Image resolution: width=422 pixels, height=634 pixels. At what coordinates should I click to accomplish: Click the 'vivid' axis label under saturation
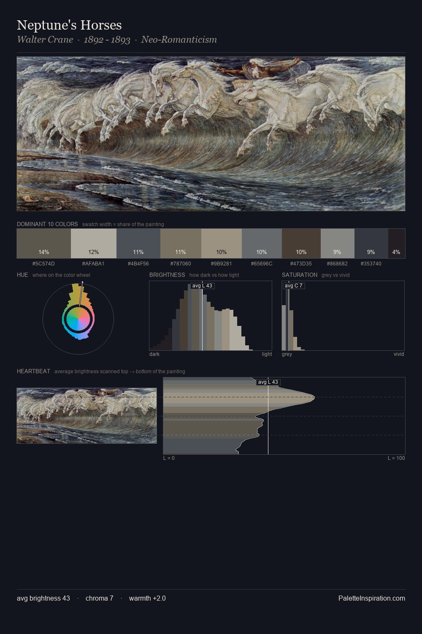coord(399,354)
